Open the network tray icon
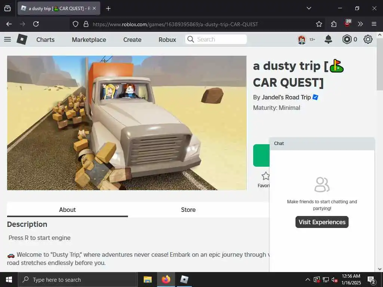This screenshot has width=383, height=287. (326, 280)
